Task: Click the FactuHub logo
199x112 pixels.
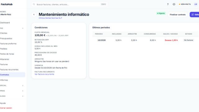Action: point(7,4)
